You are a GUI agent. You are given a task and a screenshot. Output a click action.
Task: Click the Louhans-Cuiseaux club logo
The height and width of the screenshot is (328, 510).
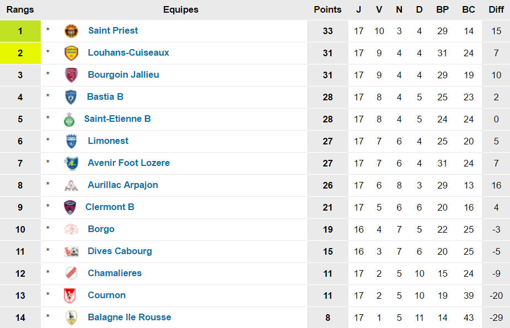tap(71, 53)
